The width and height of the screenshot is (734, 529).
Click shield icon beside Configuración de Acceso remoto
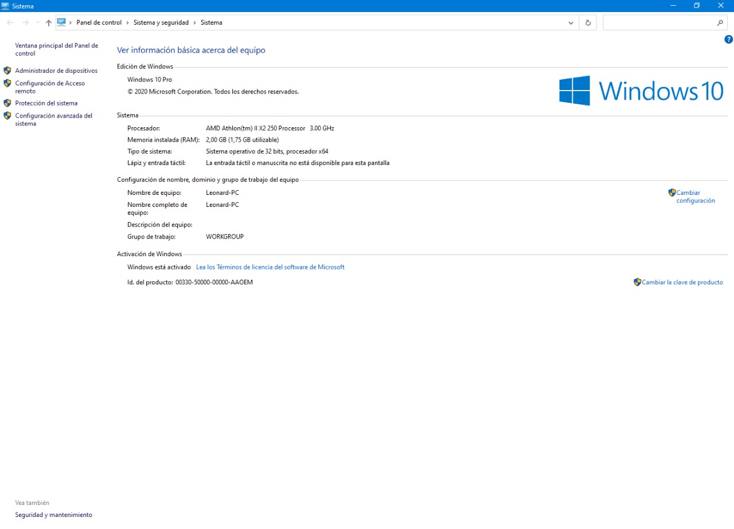click(x=7, y=83)
